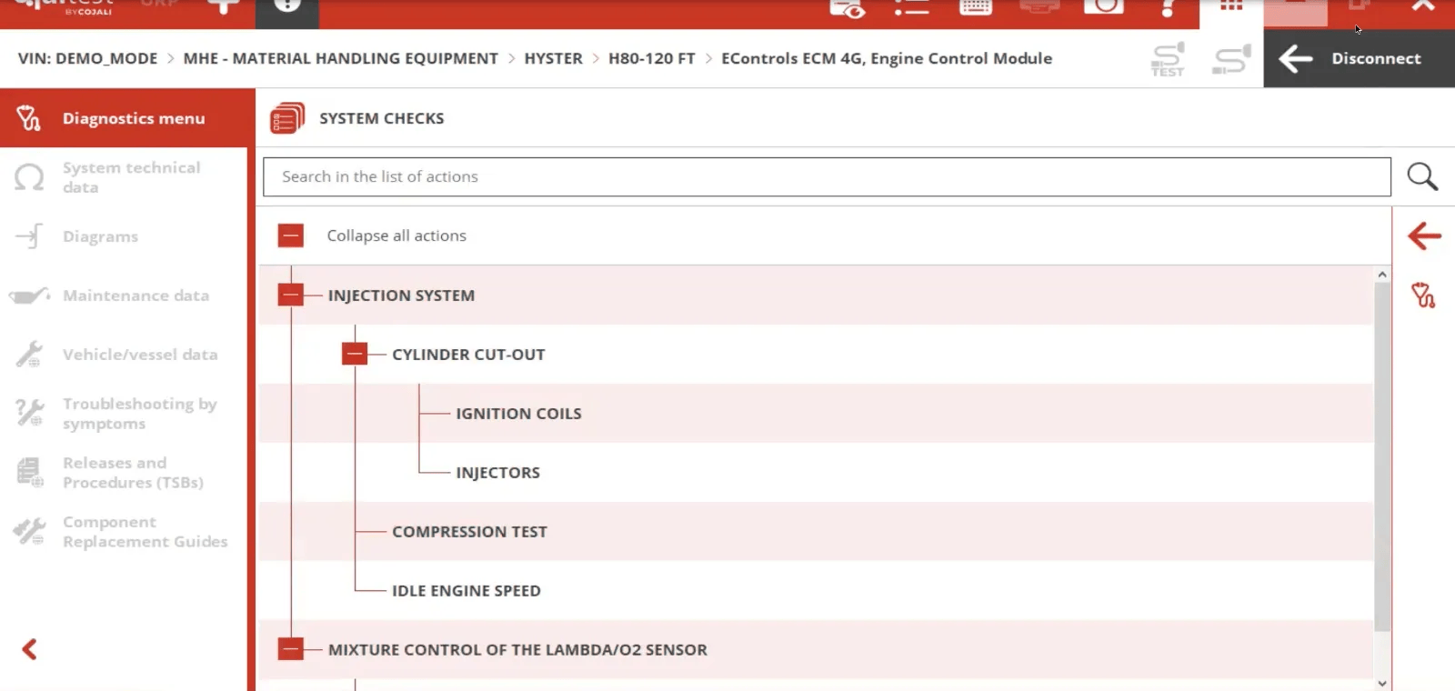Open the on-screen keyboard icon

[975, 7]
